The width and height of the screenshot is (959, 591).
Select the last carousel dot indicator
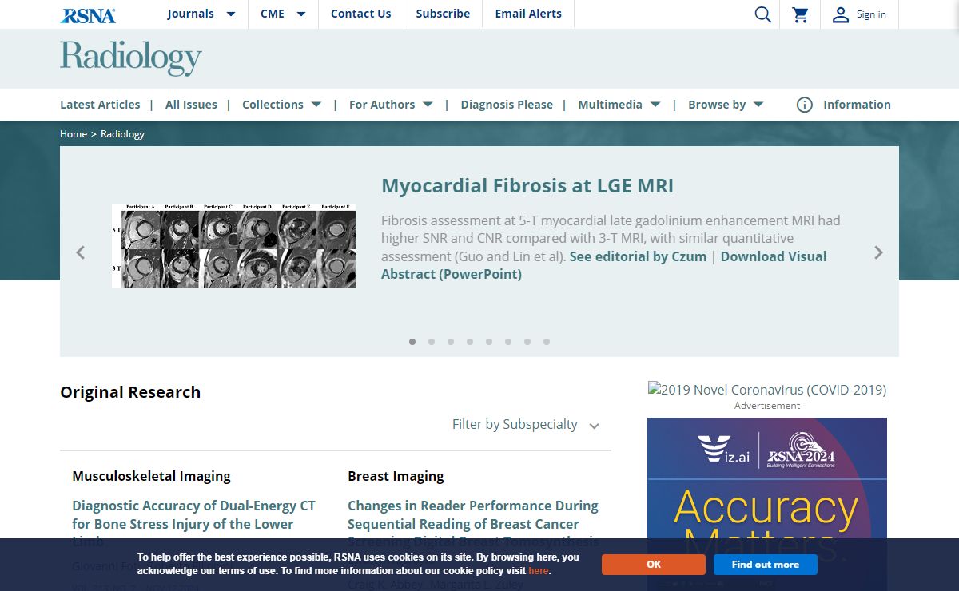pos(547,342)
